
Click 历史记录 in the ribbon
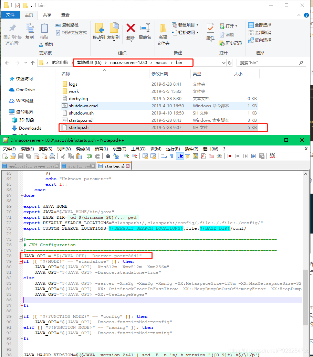[x=230, y=43]
